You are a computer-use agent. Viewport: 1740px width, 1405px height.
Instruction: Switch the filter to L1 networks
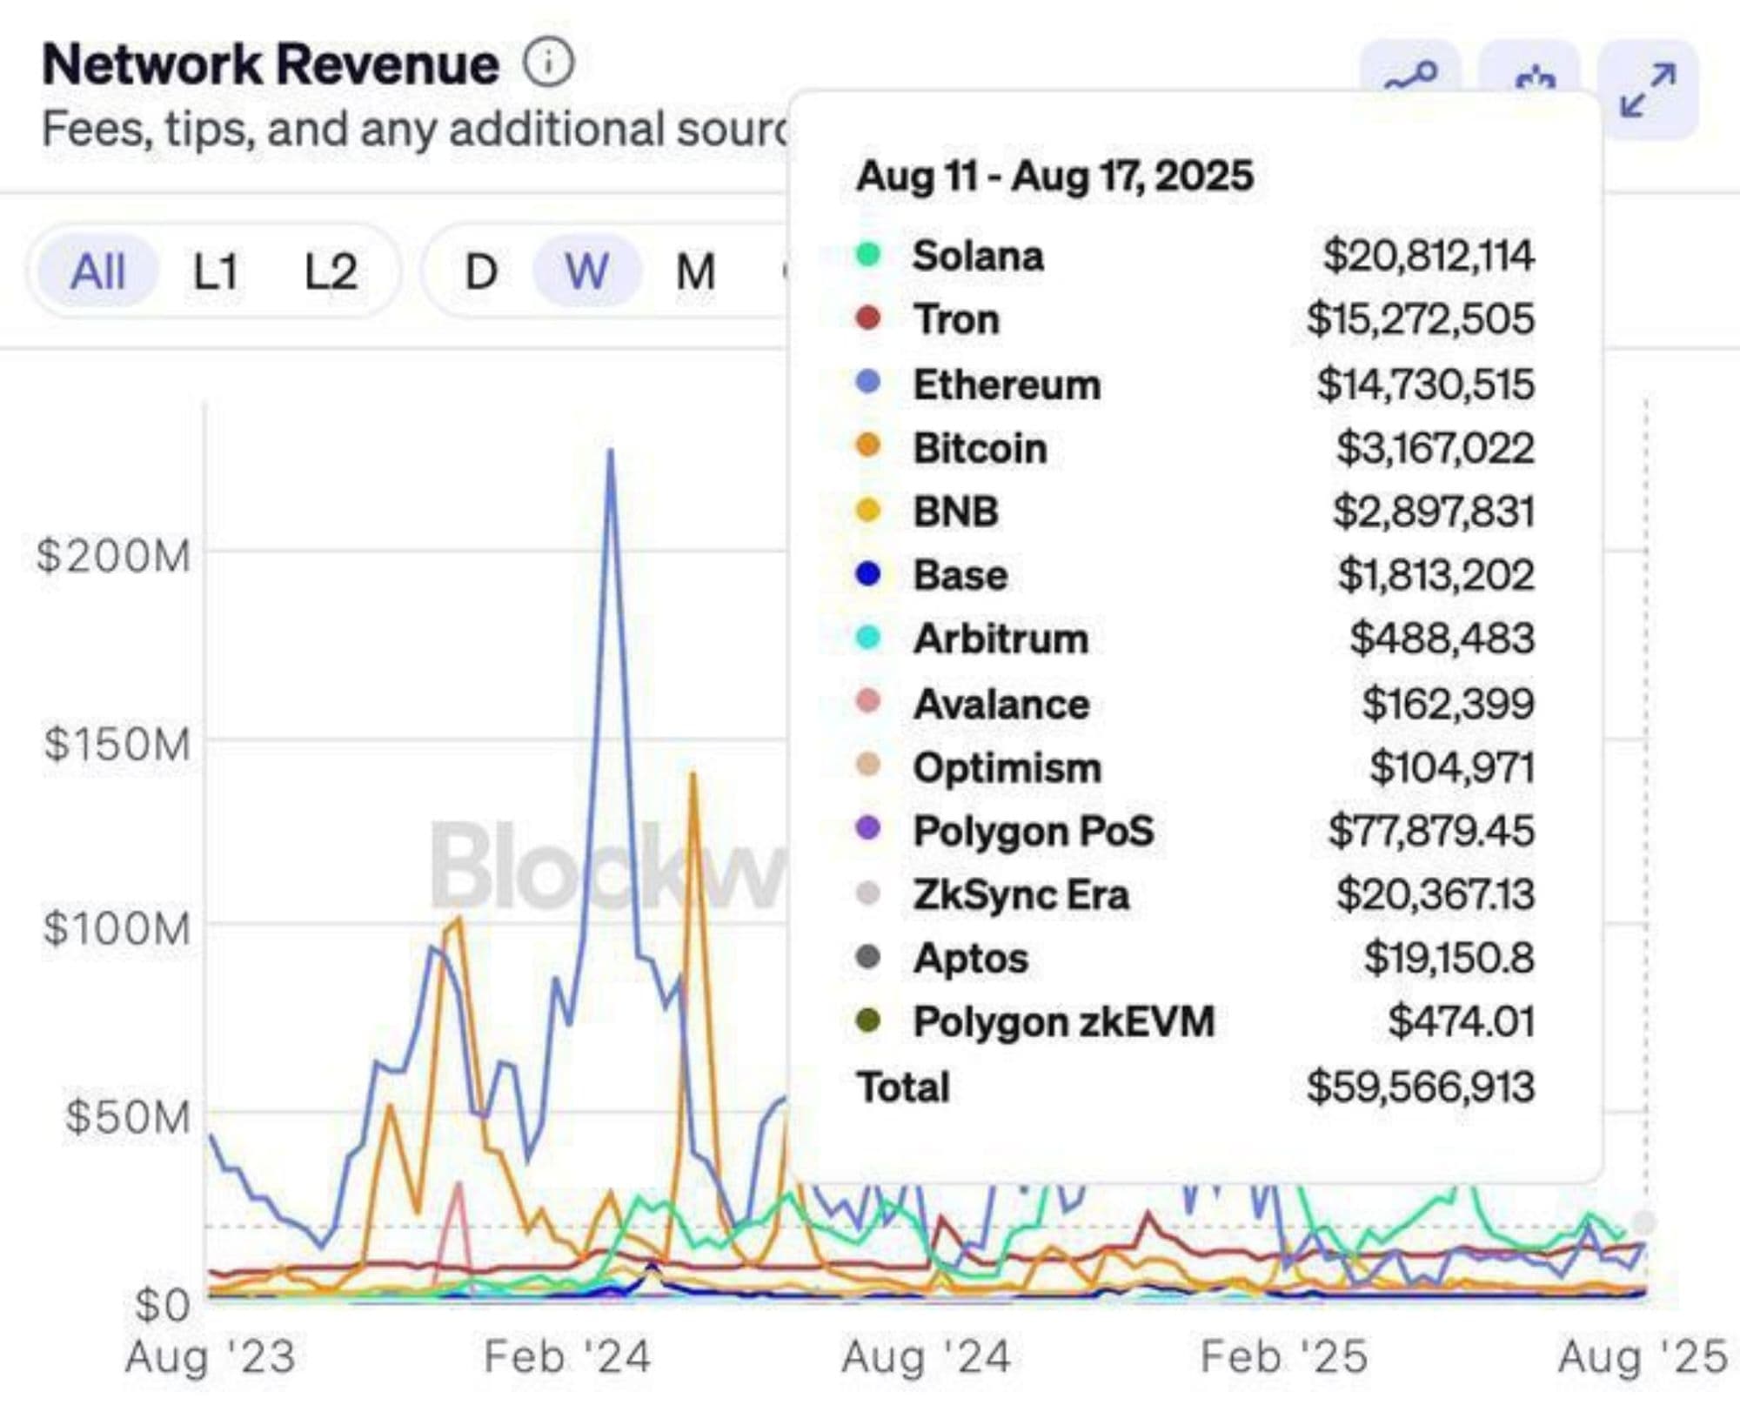coord(214,271)
